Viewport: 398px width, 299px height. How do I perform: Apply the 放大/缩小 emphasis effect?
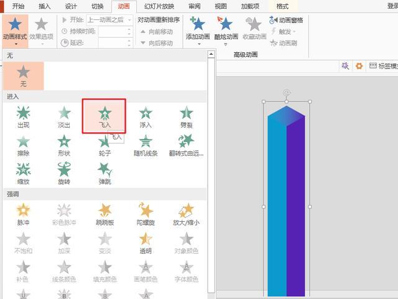(x=187, y=214)
